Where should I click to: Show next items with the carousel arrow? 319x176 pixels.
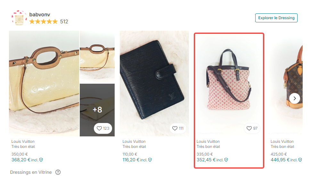click(x=295, y=98)
